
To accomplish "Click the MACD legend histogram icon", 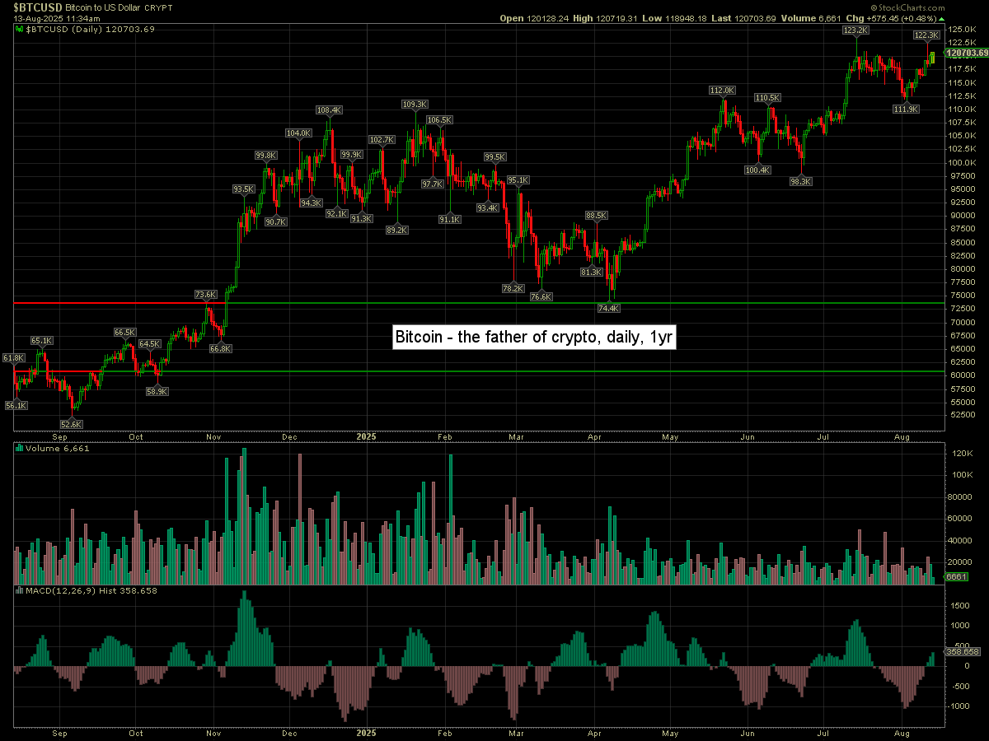I will [19, 590].
